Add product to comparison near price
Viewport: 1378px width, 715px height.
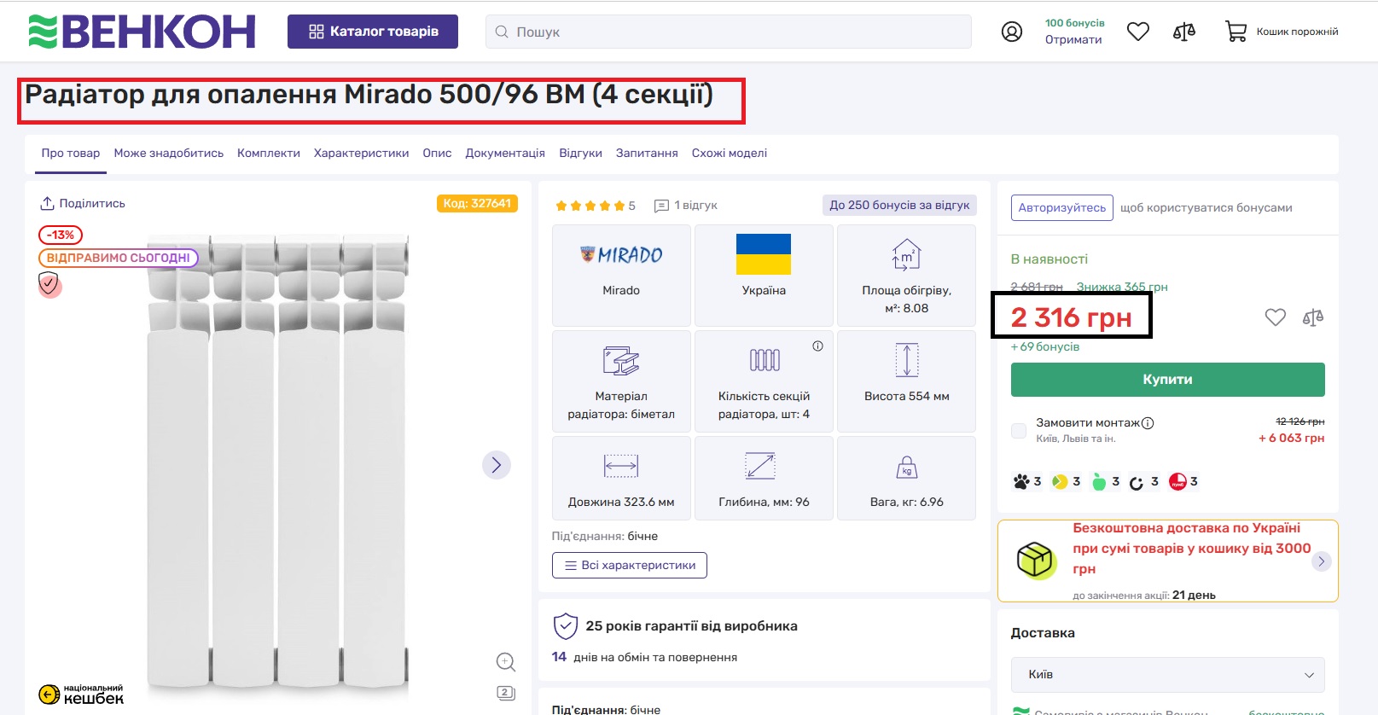(x=1313, y=317)
